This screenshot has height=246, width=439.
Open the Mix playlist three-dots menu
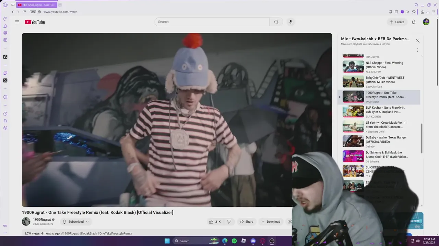418,50
